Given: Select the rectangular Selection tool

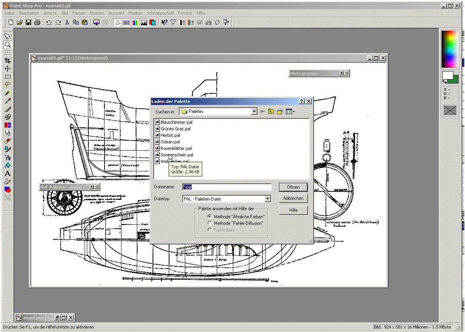Looking at the screenshot, I should (7, 77).
